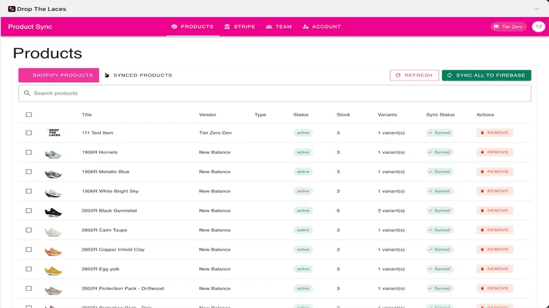Click the 111 Test Item logo thumbnail
Viewport: 549px width, 308px height.
pyautogui.click(x=54, y=133)
